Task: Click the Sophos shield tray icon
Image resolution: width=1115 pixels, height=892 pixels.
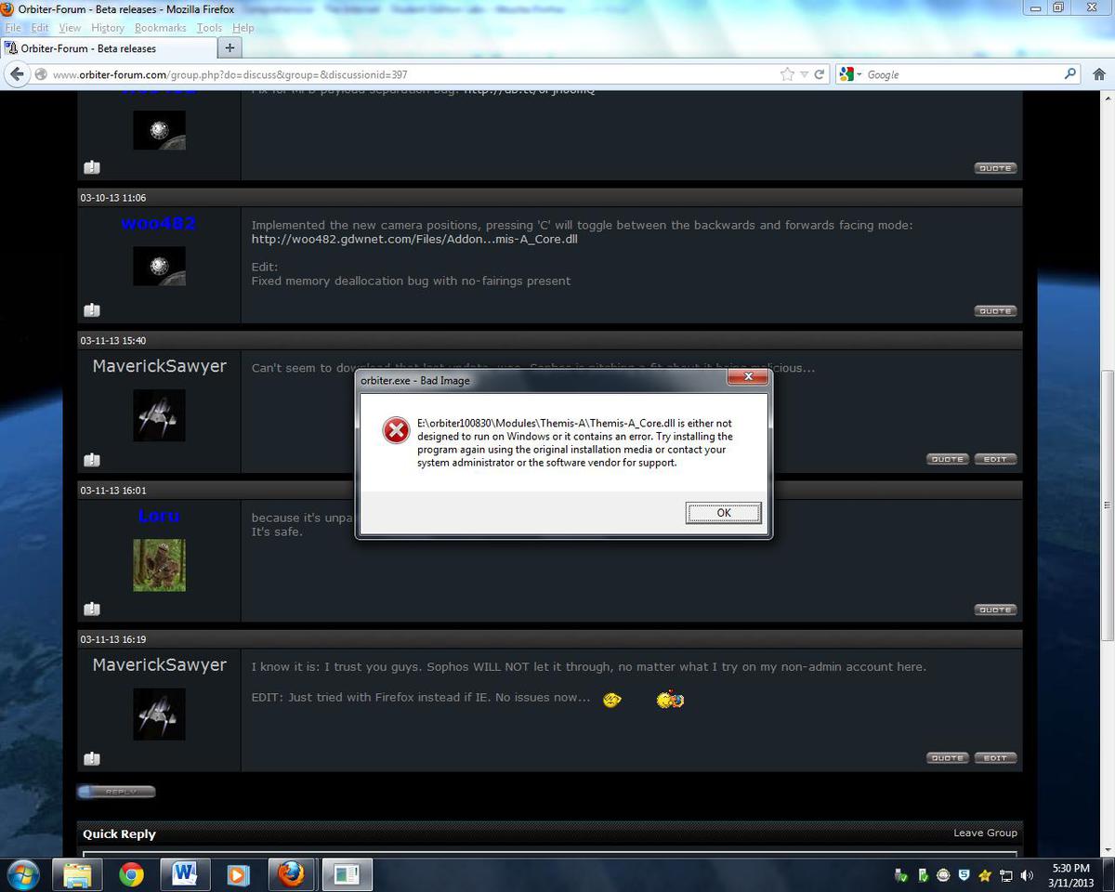Action: tap(964, 875)
